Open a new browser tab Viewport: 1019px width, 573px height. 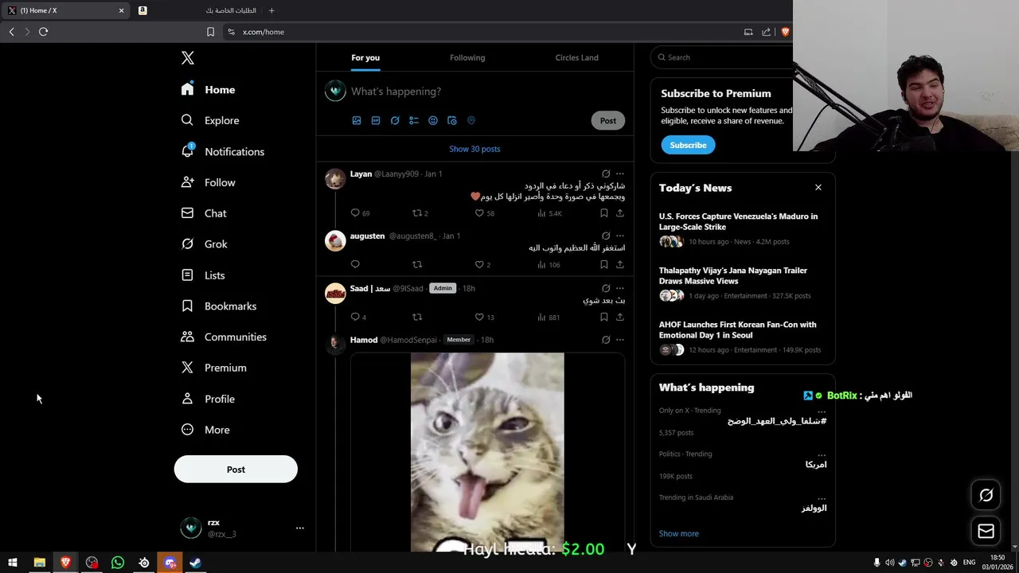pyautogui.click(x=271, y=10)
